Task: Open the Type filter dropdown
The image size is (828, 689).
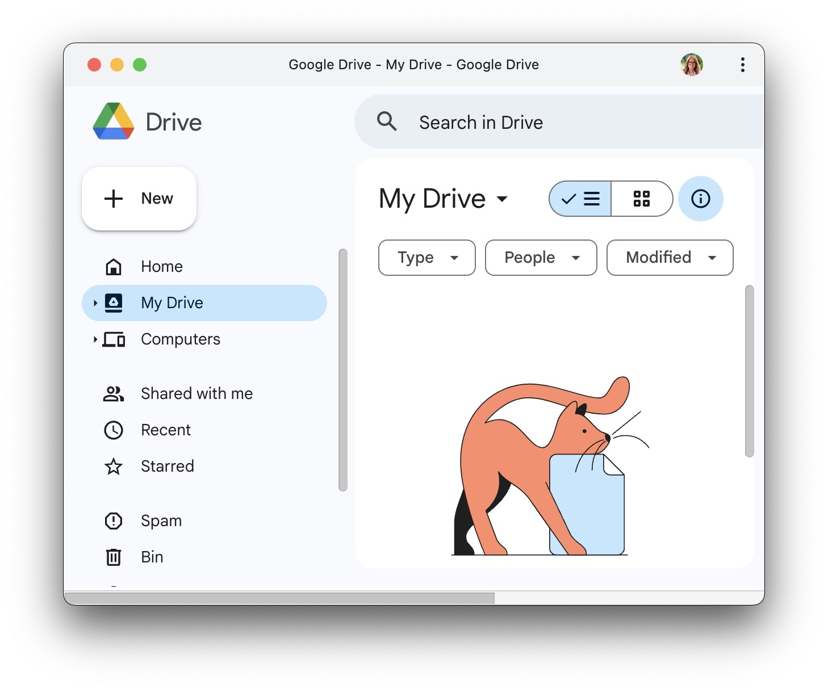Action: tap(427, 258)
